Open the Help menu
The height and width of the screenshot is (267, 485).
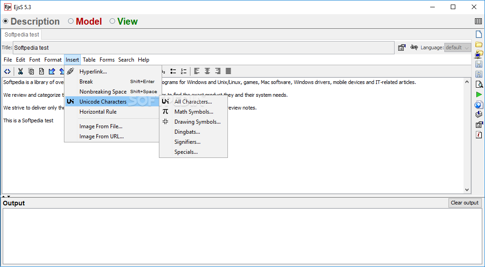pyautogui.click(x=143, y=60)
